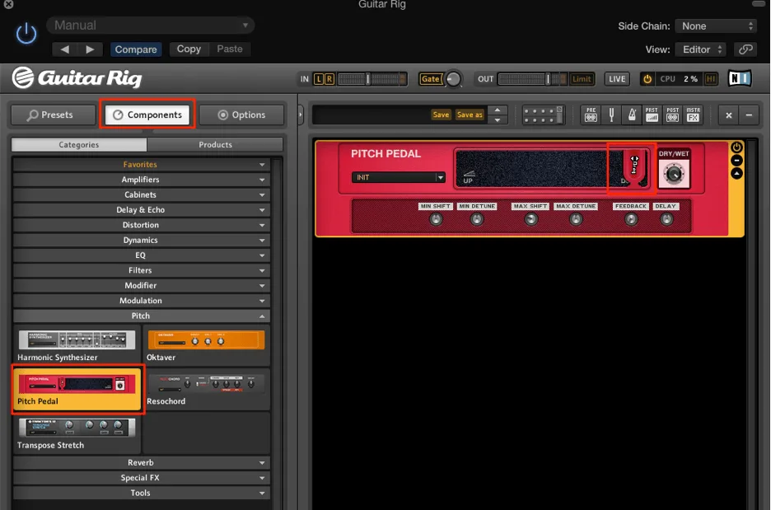The height and width of the screenshot is (510, 771).
Task: Collapse the sidebar with the arrow handle
Action: click(301, 115)
